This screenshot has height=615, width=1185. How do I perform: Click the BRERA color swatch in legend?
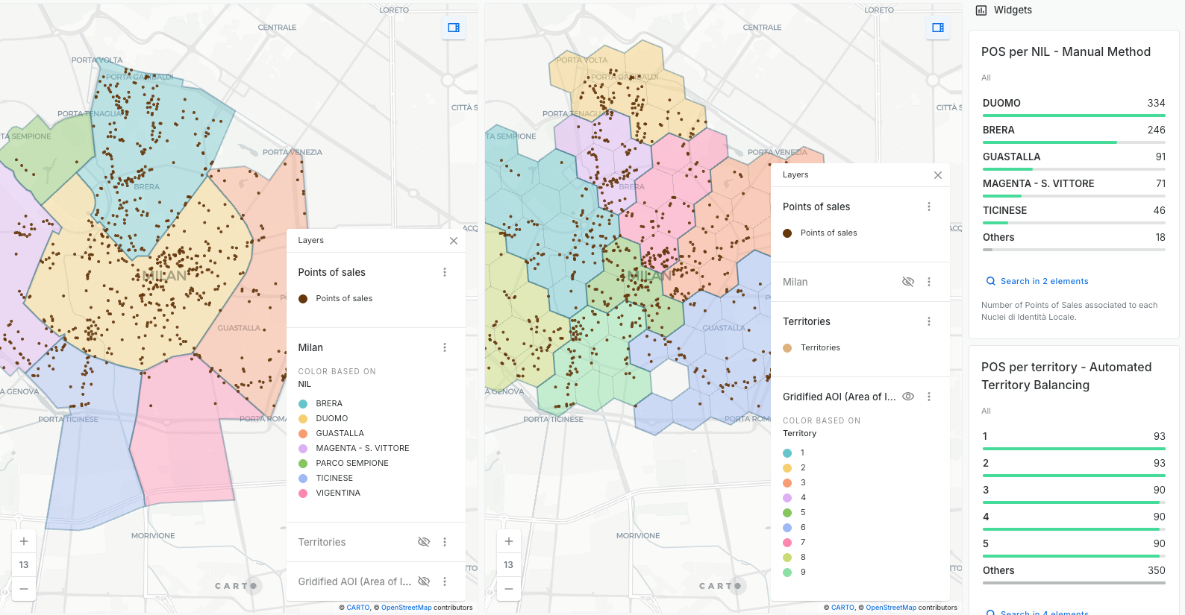(303, 403)
